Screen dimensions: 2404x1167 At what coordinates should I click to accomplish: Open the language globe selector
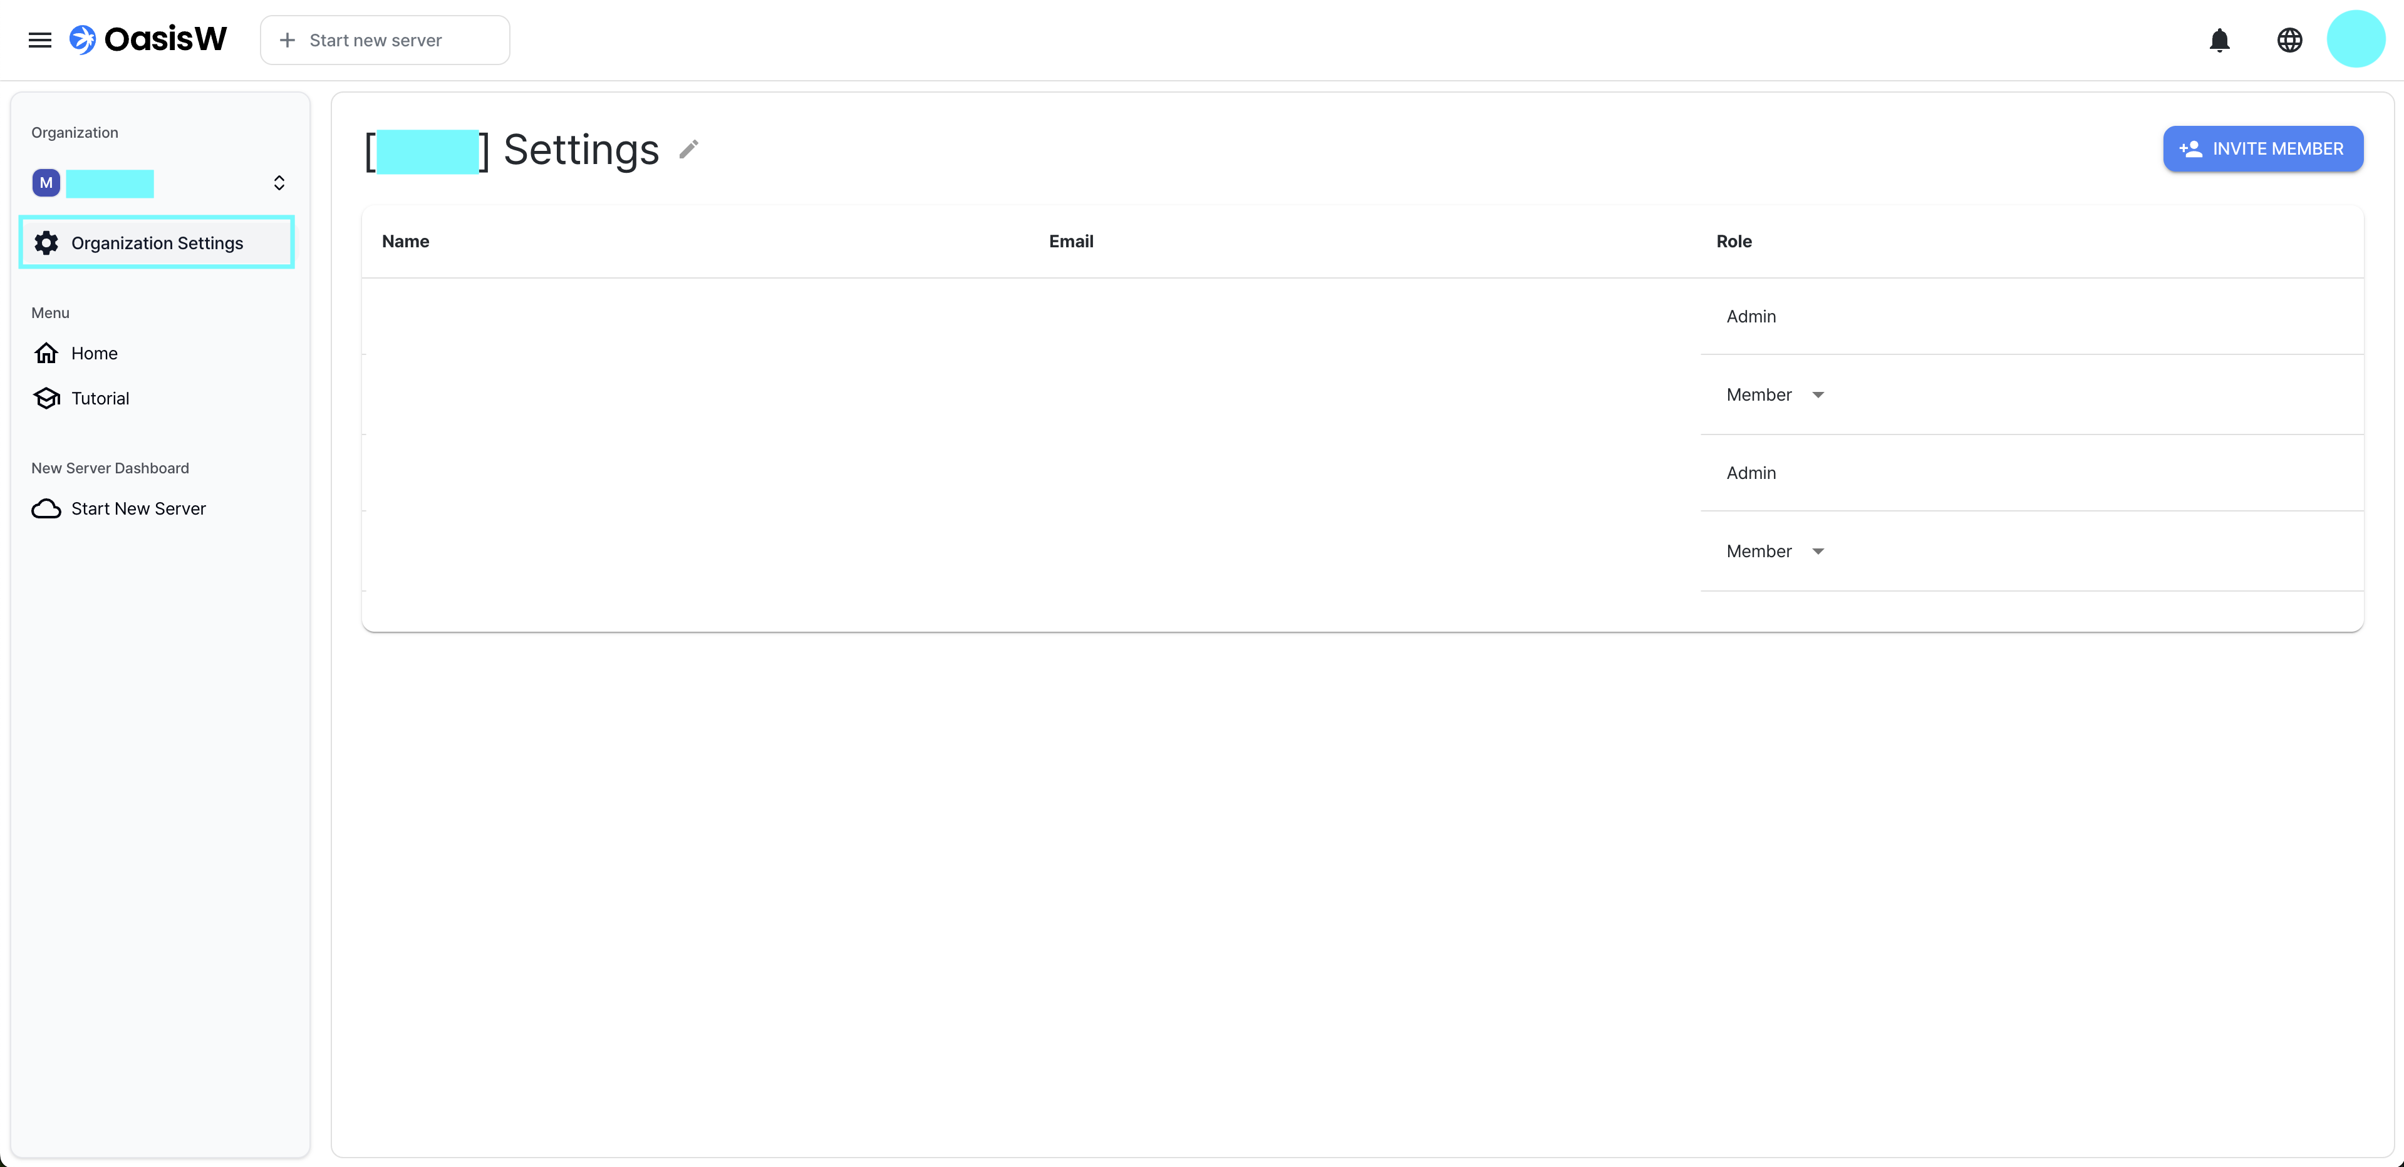pos(2289,40)
